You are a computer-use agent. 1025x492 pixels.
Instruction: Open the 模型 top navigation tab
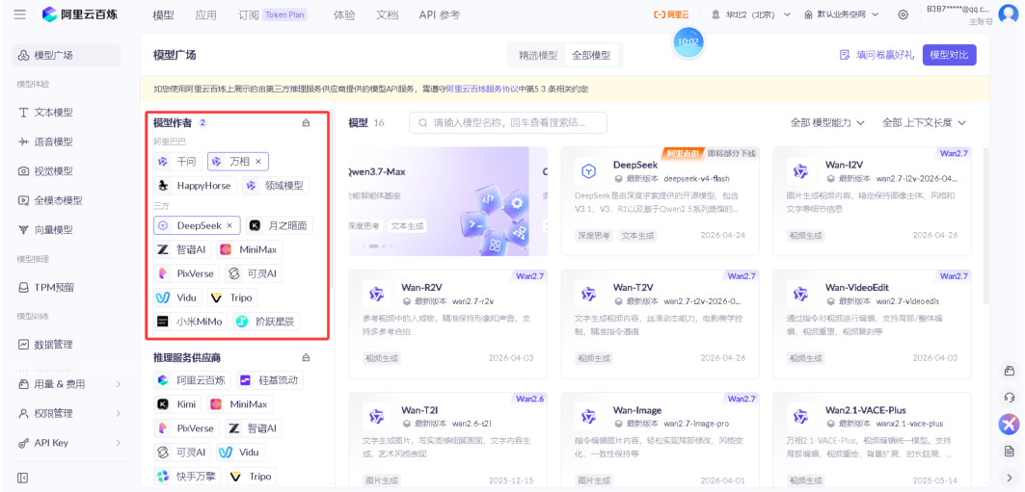(x=163, y=14)
